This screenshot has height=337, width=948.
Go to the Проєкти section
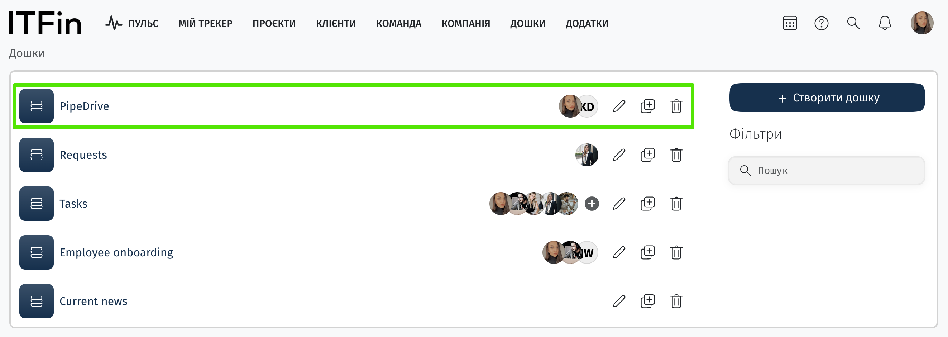(274, 24)
